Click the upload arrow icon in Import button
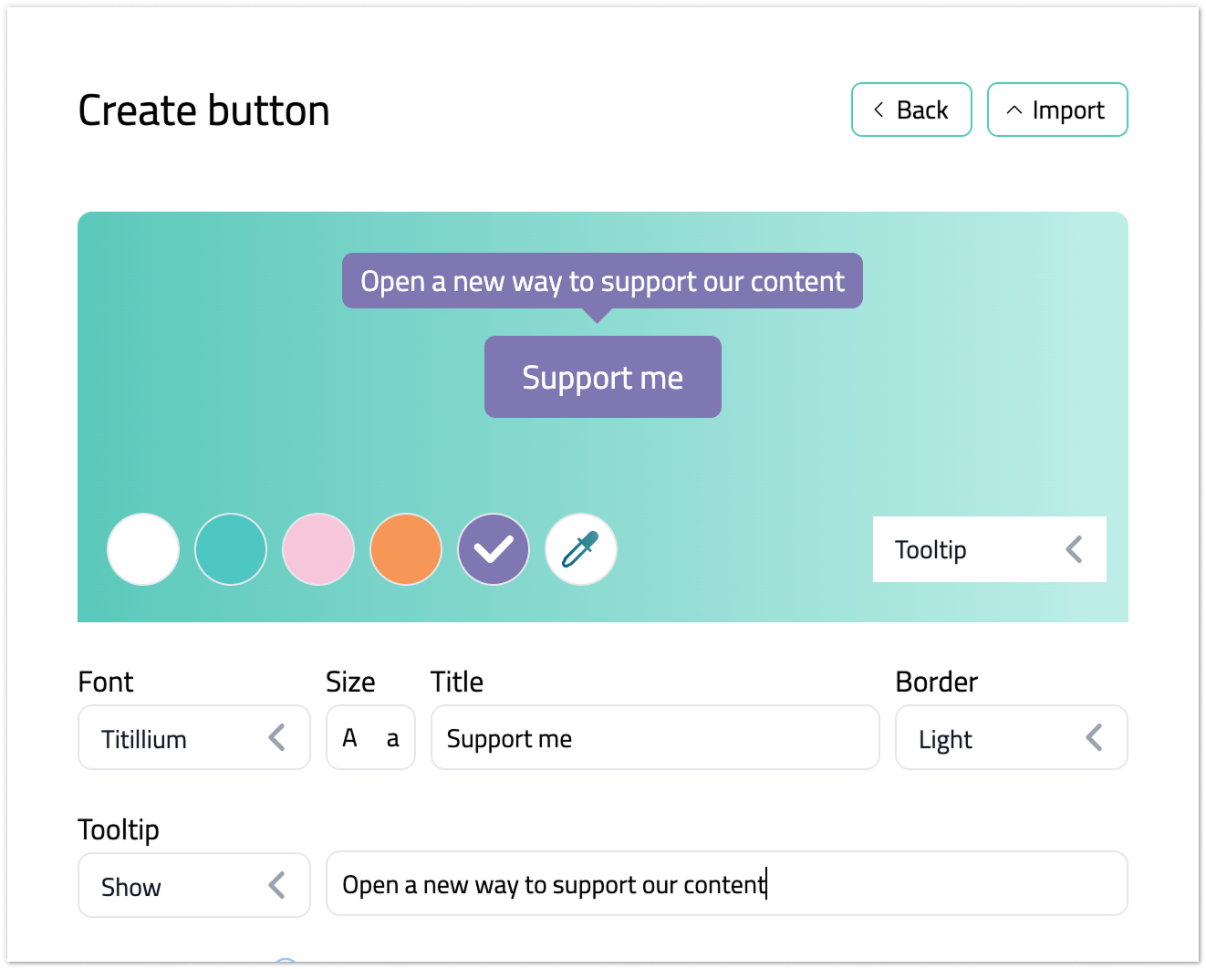The height and width of the screenshot is (969, 1206). pos(1014,109)
